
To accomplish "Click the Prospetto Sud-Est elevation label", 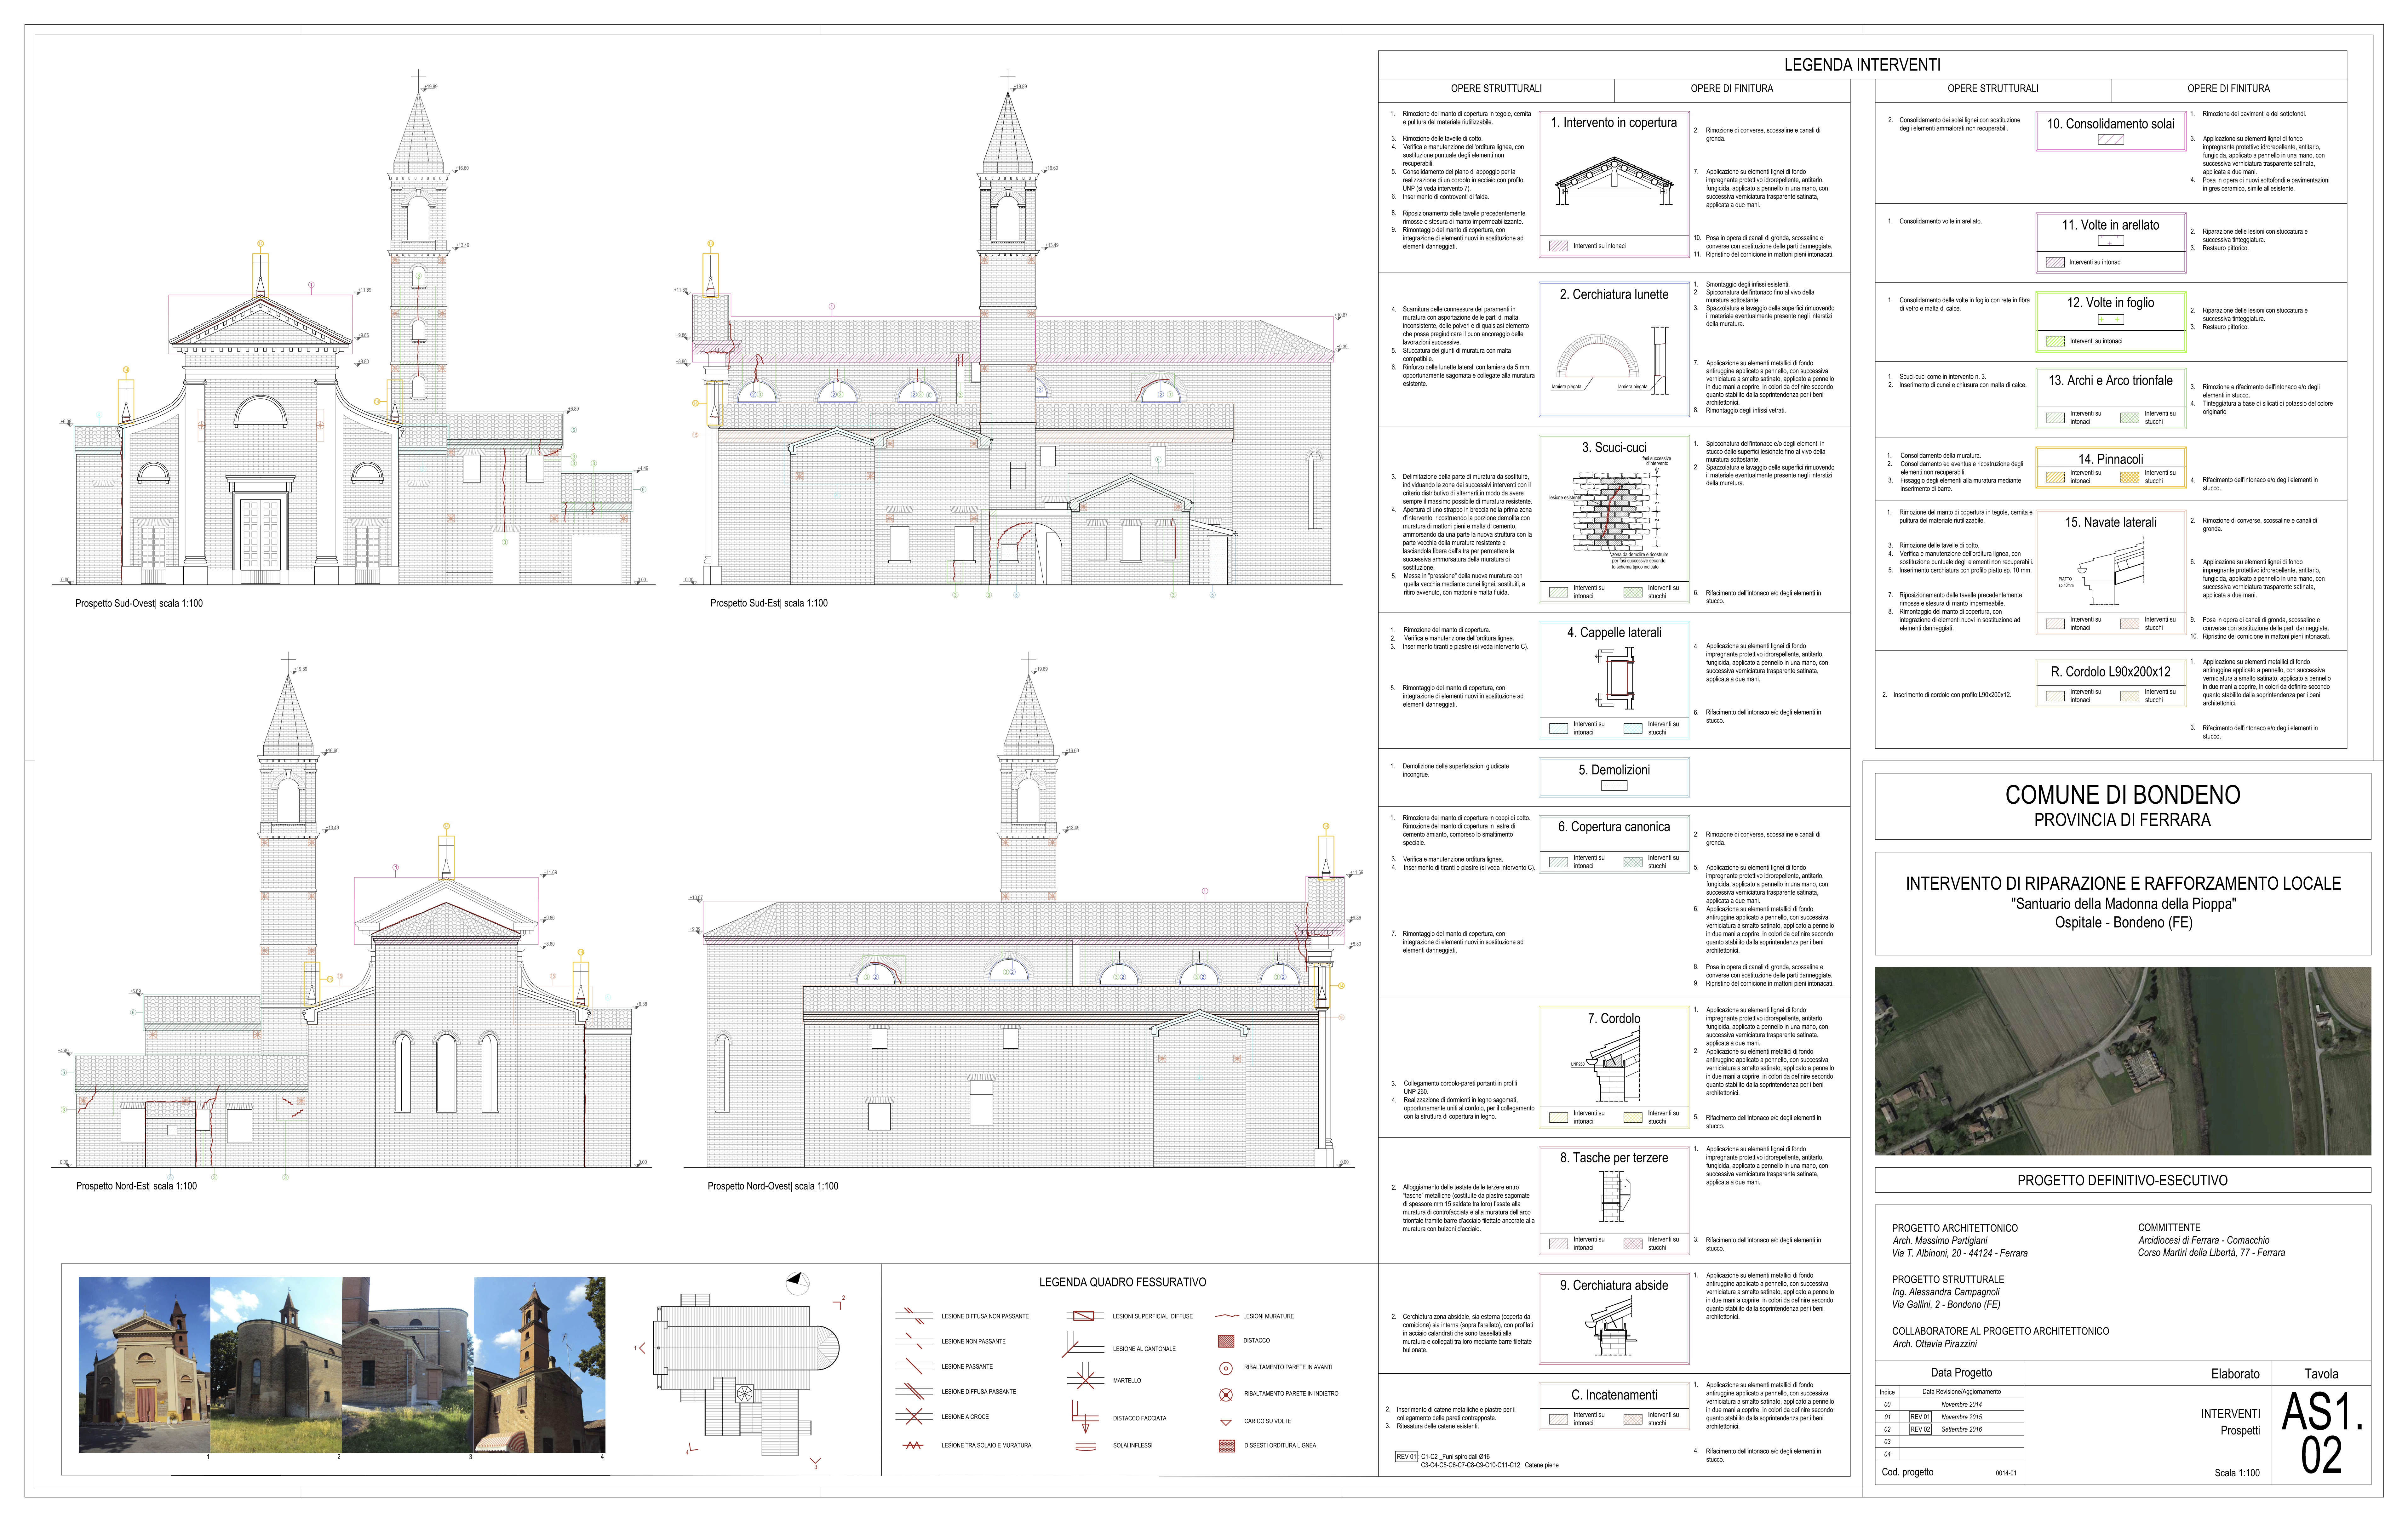I will click(x=769, y=603).
